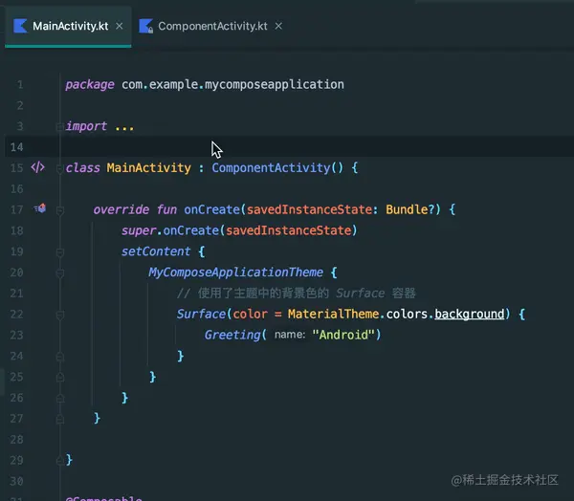Click the fold end marker on line 27
Viewport: 574px width, 501px height.
click(60, 419)
